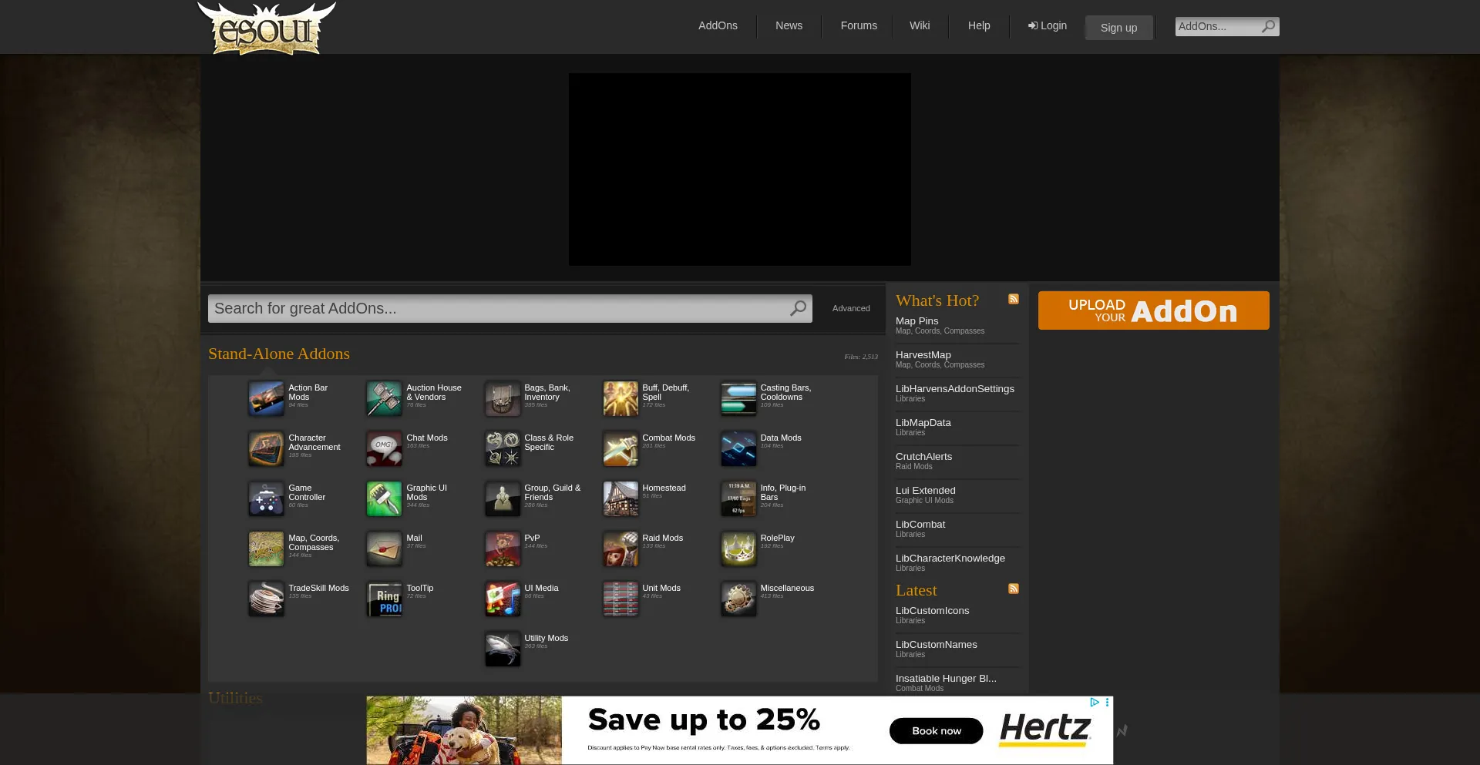Open the Map, Coords, Compasses icon

(266, 549)
